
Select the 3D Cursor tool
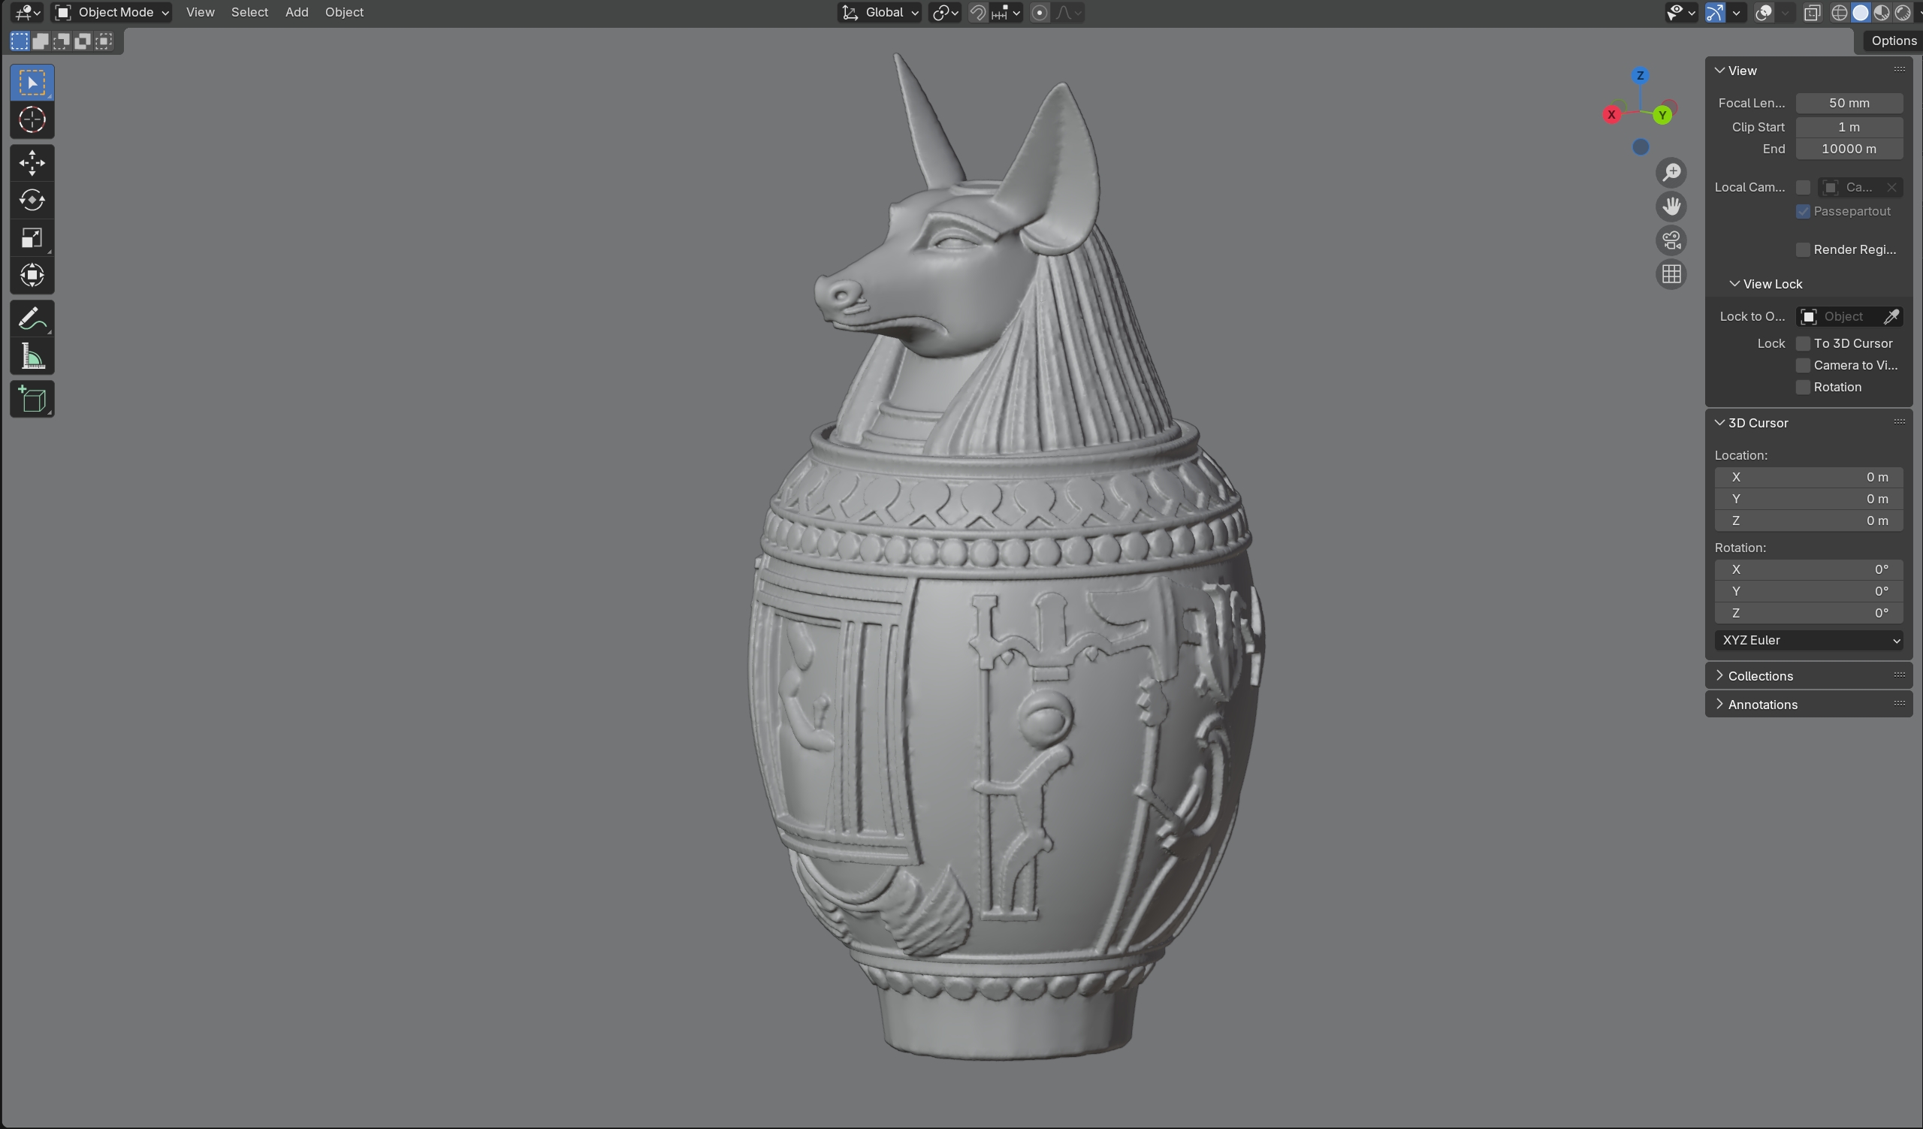click(x=32, y=119)
